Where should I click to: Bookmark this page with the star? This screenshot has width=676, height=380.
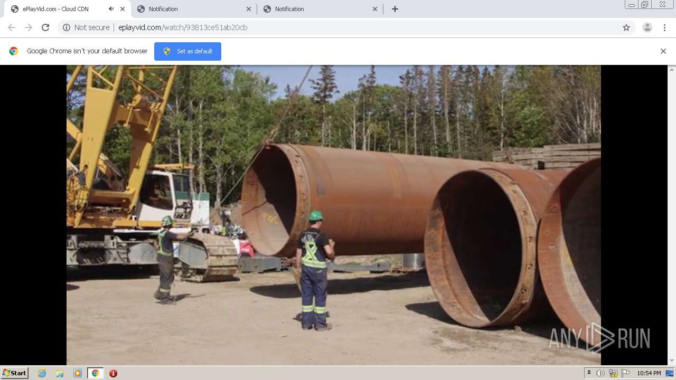tap(626, 27)
